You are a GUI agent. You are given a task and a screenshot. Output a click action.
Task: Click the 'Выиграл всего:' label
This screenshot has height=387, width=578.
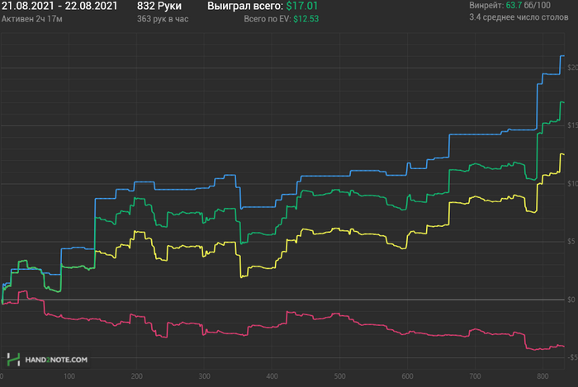click(245, 6)
